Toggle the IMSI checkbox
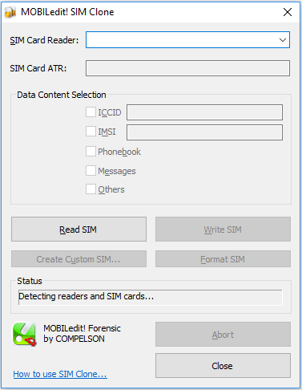The image size is (302, 390). (x=91, y=132)
